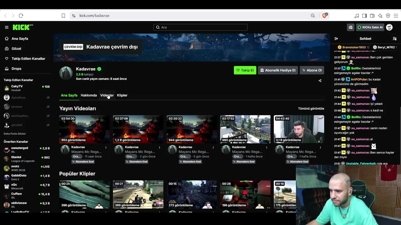401x225 pixels.
Task: Open options menu for the 980 görüntüleme video
Action: pyautogui.click(x=267, y=147)
